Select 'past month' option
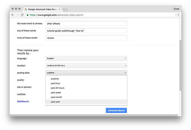 56,97
